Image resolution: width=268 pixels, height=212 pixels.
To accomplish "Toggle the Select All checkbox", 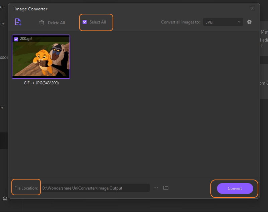I will [x=85, y=22].
